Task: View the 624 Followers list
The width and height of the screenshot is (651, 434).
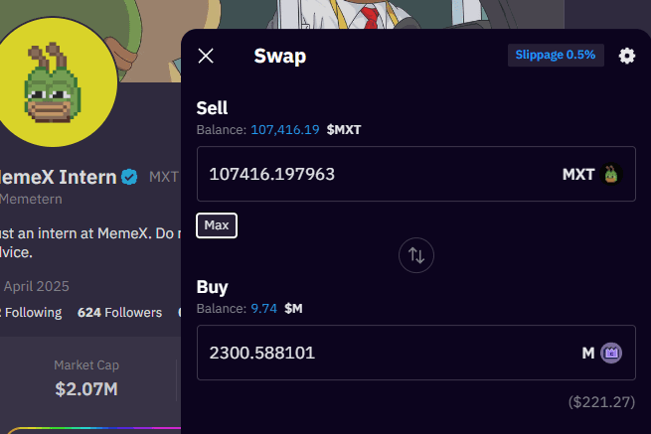Action: tap(119, 312)
